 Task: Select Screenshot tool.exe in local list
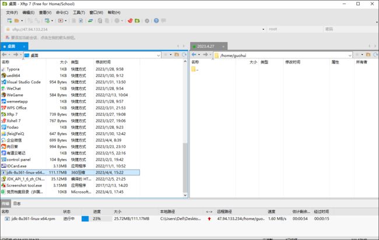point(70,185)
